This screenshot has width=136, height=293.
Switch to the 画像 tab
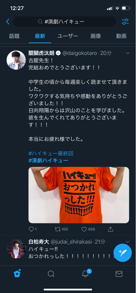(96, 36)
